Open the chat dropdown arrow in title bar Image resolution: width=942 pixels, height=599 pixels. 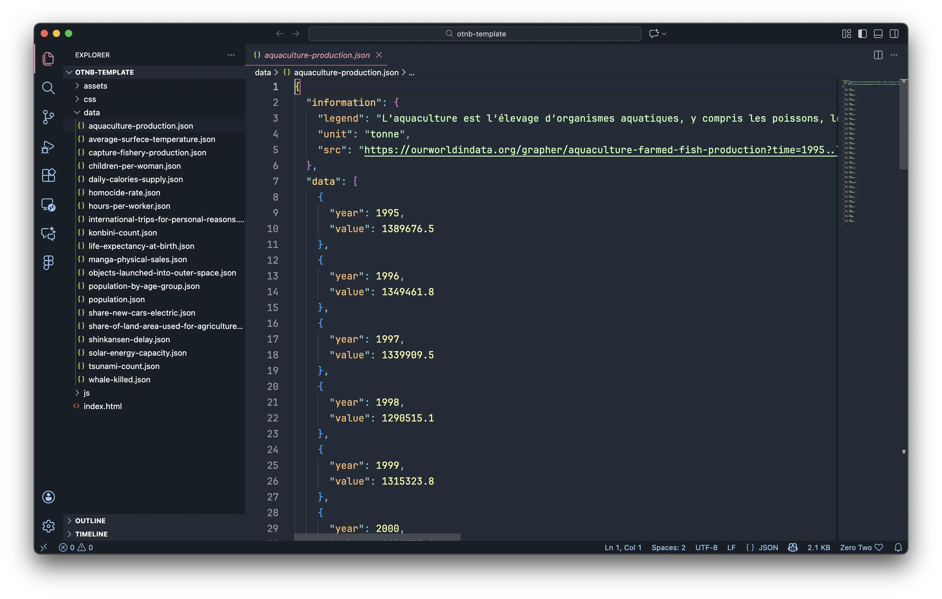pyautogui.click(x=664, y=34)
